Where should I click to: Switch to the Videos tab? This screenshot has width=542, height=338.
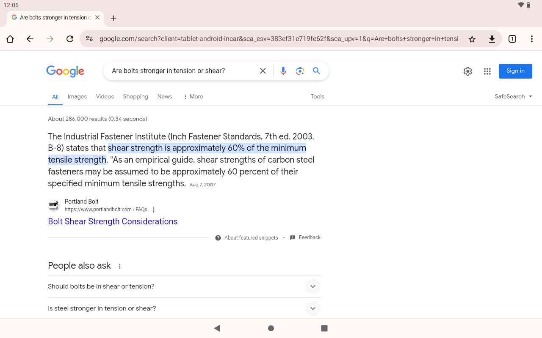tap(105, 96)
